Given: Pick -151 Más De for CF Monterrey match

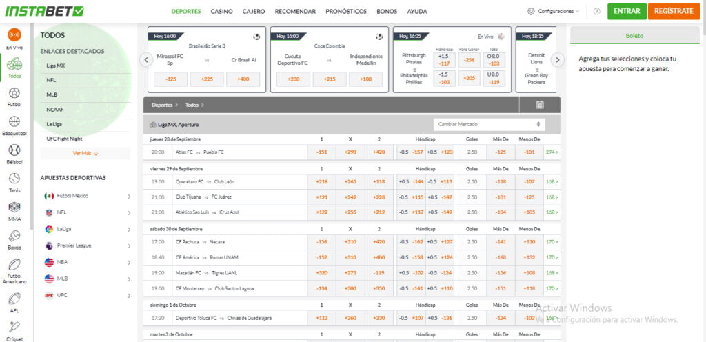Looking at the screenshot, I should tap(501, 288).
